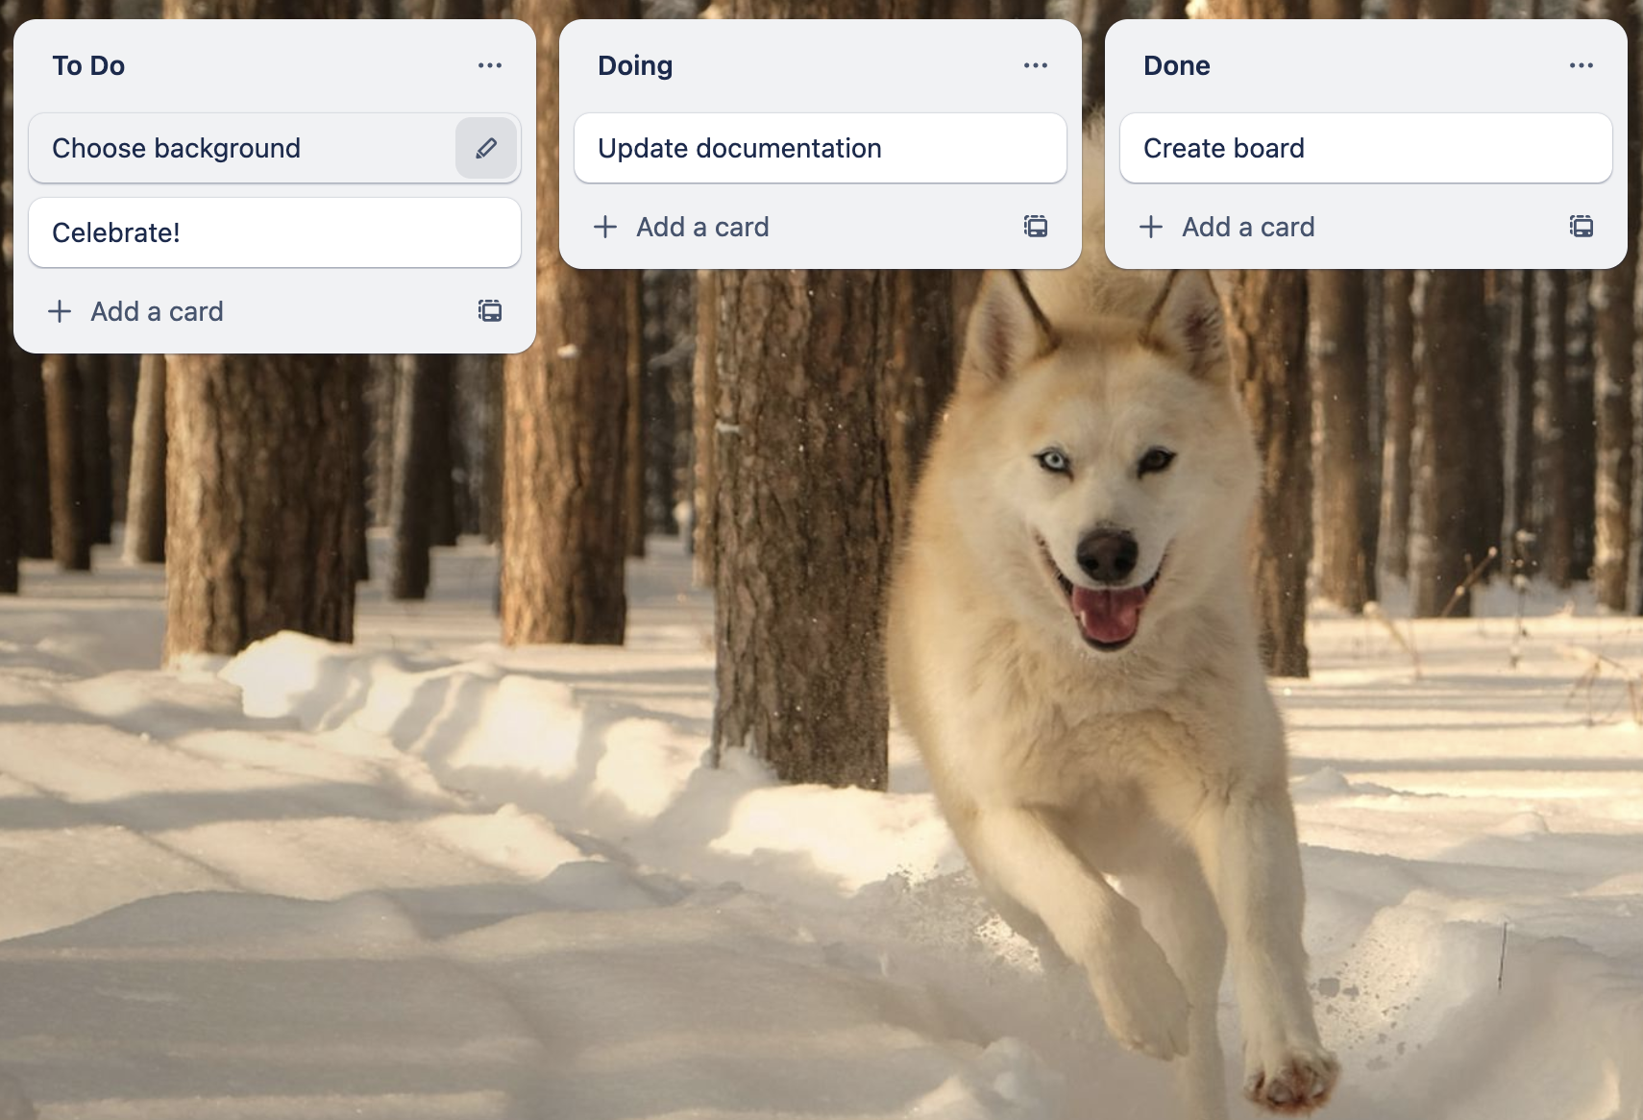Rename the To Do list title
The image size is (1643, 1120).
(88, 65)
